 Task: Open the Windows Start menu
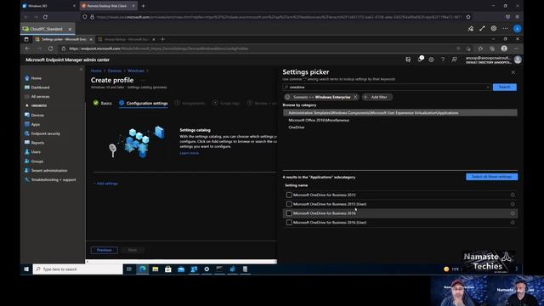click(x=26, y=269)
